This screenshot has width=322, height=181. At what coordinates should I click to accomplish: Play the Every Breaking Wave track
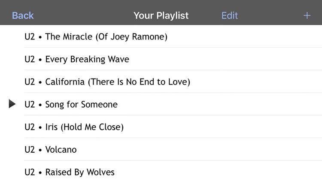87,60
